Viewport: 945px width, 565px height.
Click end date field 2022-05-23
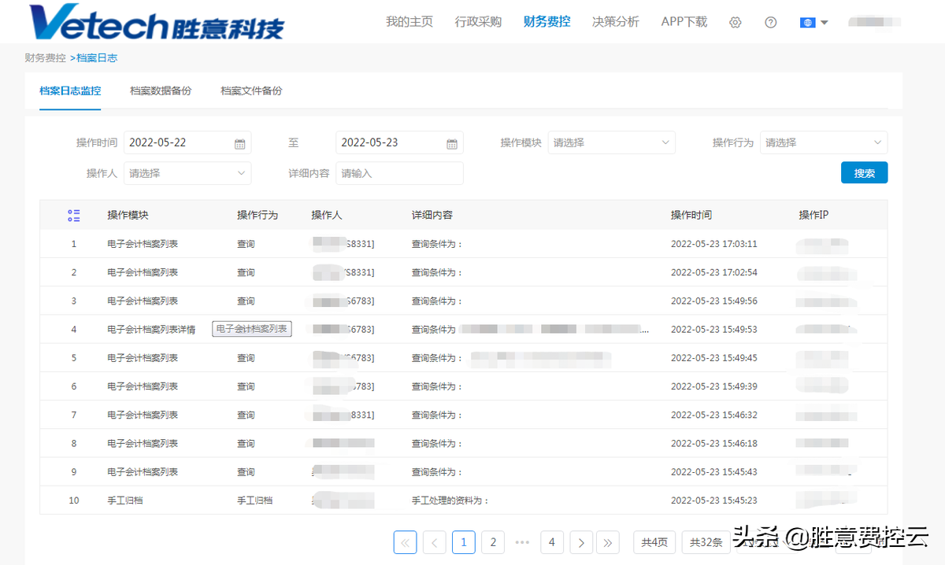[x=399, y=142]
